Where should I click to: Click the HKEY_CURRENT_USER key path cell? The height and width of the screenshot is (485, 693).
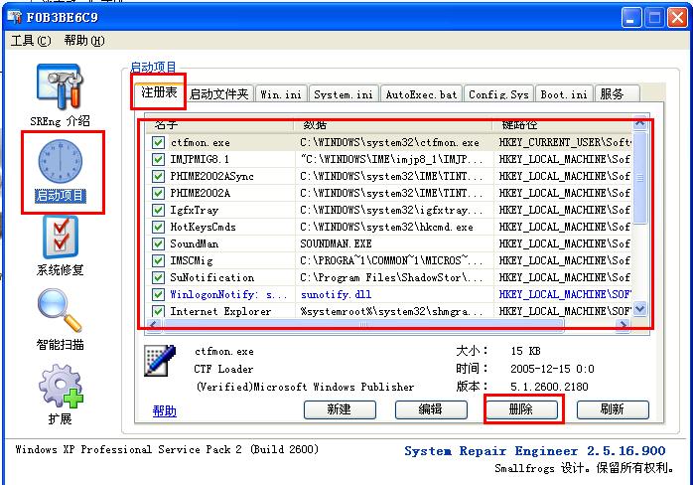564,142
